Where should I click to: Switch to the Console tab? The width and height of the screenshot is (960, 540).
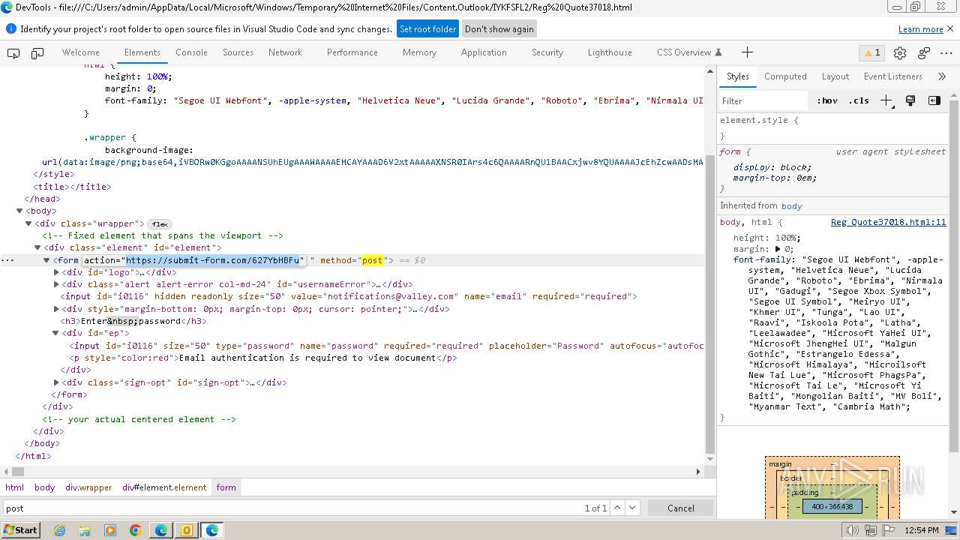[x=191, y=52]
